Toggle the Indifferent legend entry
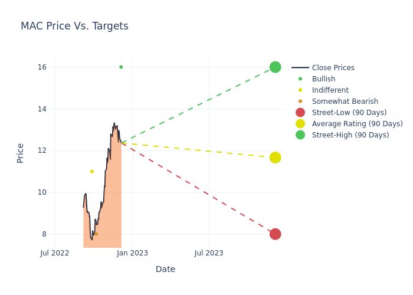The image size is (413, 295). pos(330,90)
